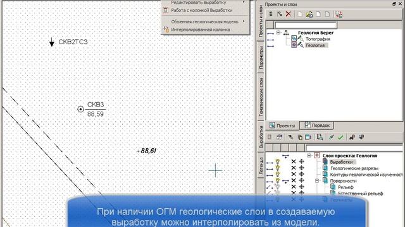405x227 pixels.
Task: Click the СКВ2ТСЗ label on the map
Action: tap(73, 42)
